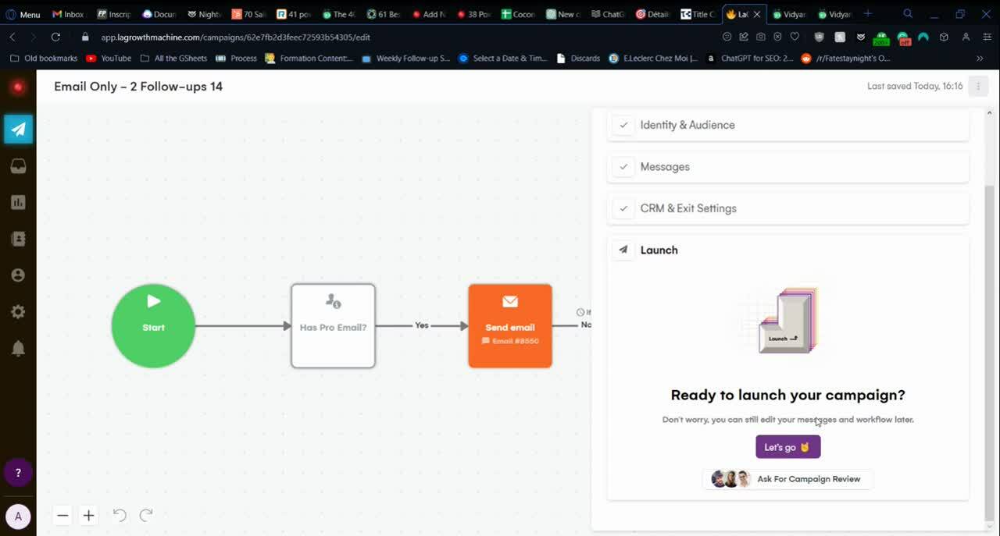1000x536 pixels.
Task: Open the leads contact book sidebar icon
Action: pos(18,240)
